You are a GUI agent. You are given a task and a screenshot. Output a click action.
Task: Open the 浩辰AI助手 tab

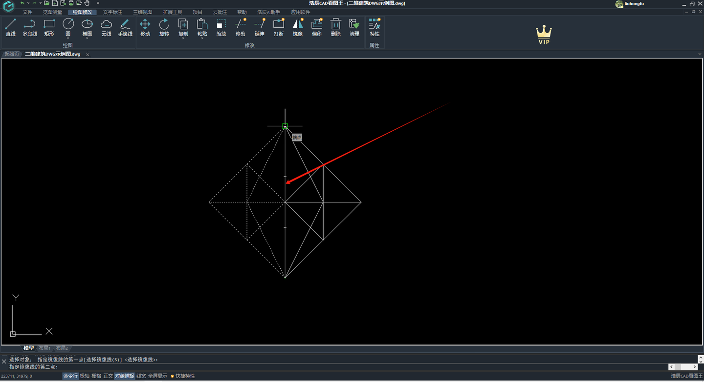pyautogui.click(x=268, y=12)
